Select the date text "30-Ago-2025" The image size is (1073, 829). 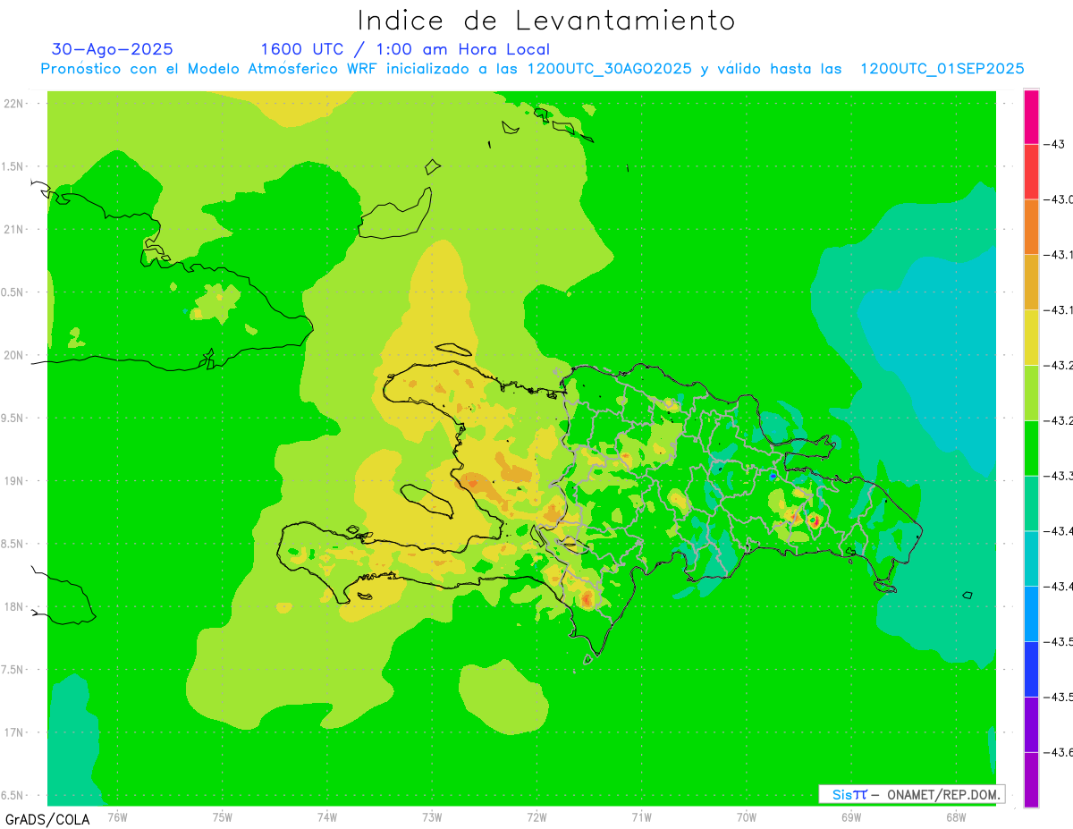click(113, 49)
